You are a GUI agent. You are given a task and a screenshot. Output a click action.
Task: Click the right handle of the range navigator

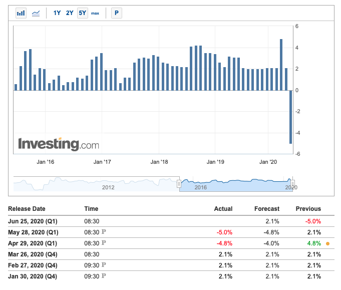(293, 184)
